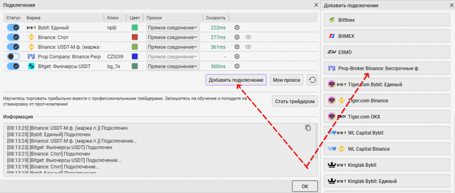Choose WL Capital Bybit entry
This screenshot has width=455, height=193.
tap(386, 133)
